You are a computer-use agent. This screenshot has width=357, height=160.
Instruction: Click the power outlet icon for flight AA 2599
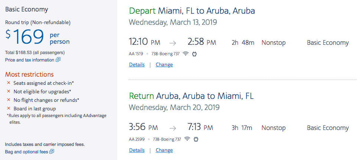[x=196, y=139]
